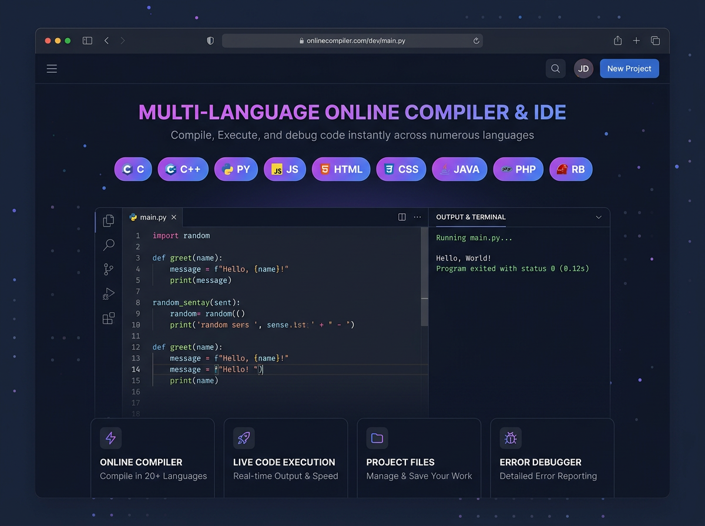The width and height of the screenshot is (705, 526).
Task: Click the 'Real-time Output & Speed' text
Action: (x=286, y=476)
